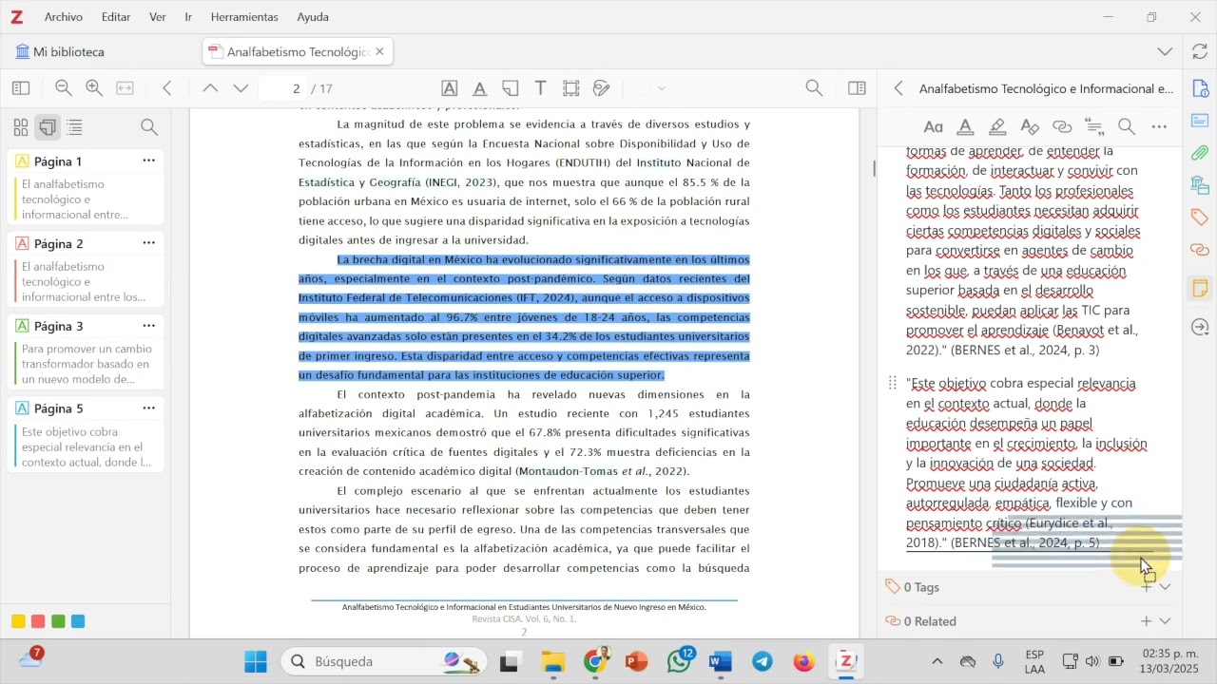
Task: Open Info section in side rail
Action: pos(1200,88)
